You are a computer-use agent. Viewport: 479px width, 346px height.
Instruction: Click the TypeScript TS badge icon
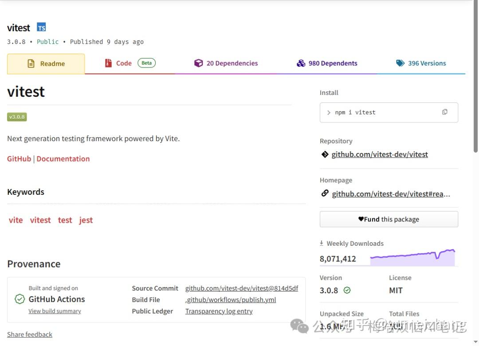click(x=41, y=27)
